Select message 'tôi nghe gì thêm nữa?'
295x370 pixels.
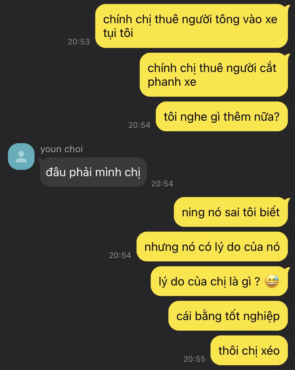coord(221,116)
